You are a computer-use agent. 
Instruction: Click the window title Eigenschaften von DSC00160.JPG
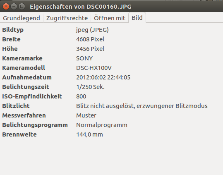pos(81,7)
